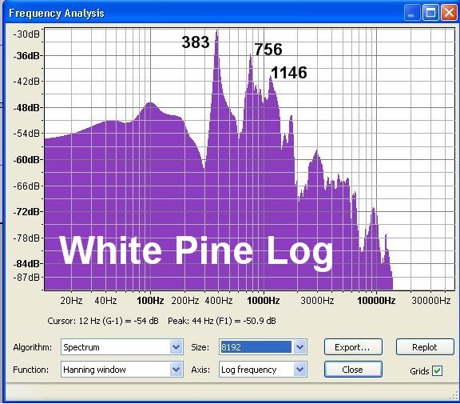
Task: Click the Replot button
Action: 425,347
